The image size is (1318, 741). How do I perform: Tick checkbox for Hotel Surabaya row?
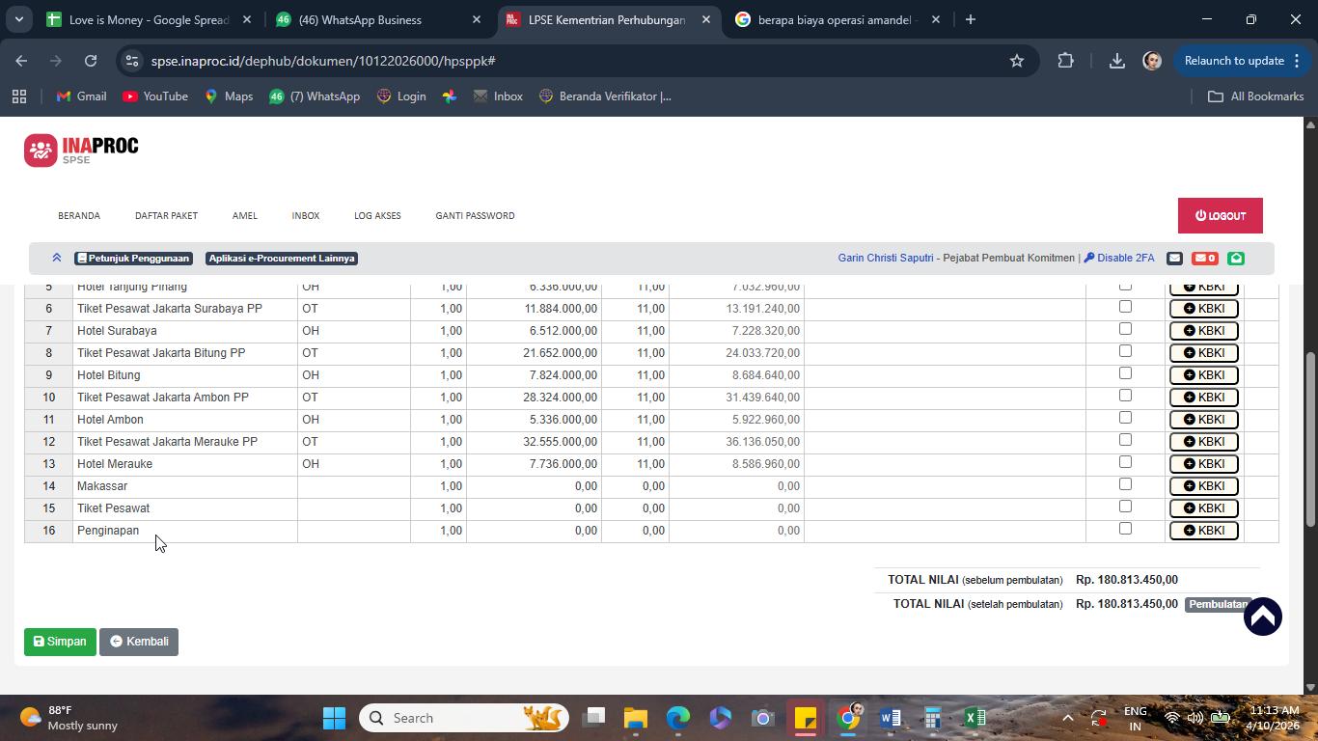pyautogui.click(x=1125, y=329)
